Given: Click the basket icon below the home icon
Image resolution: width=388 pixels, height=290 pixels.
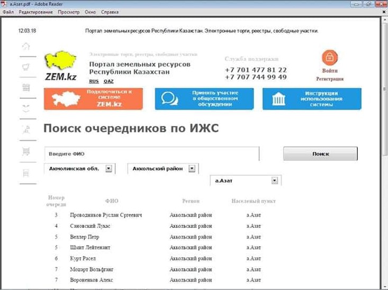Looking at the screenshot, I should pyautogui.click(x=25, y=67).
